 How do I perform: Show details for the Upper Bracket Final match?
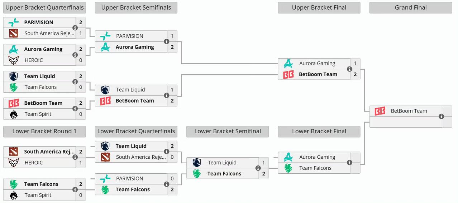(349, 69)
